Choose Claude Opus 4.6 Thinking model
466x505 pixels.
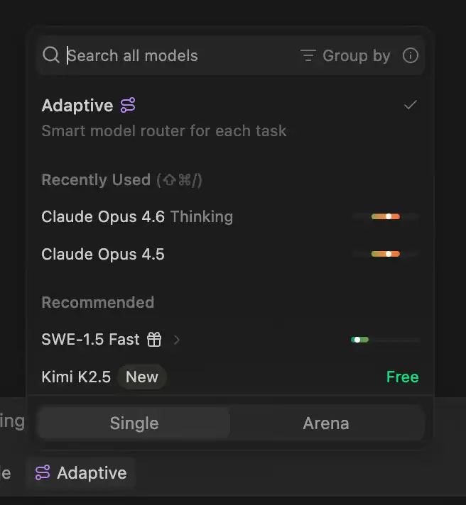point(230,216)
